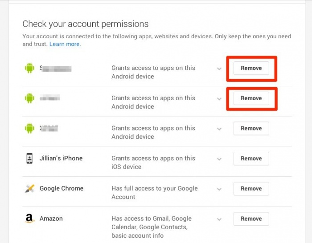Remove Google Chrome's account access
Image resolution: width=312 pixels, height=243 pixels.
251,188
